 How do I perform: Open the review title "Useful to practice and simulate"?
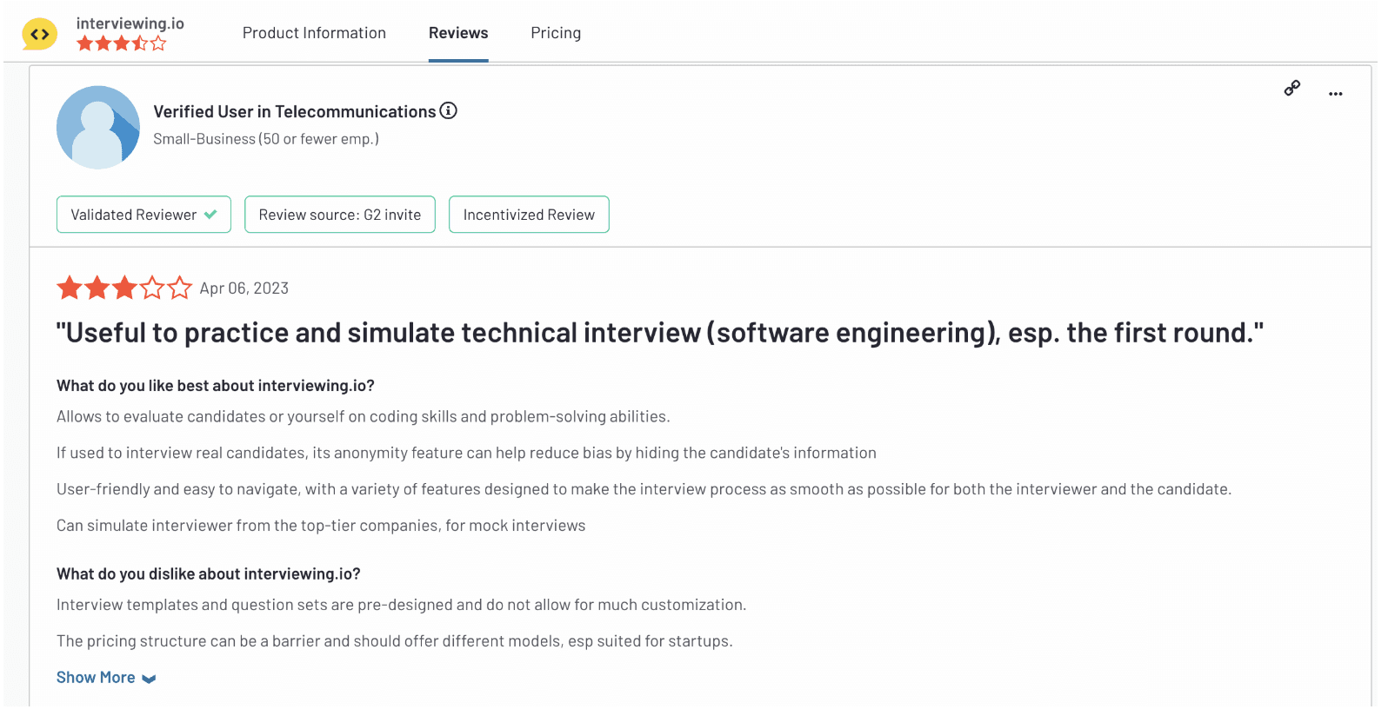pos(660,333)
